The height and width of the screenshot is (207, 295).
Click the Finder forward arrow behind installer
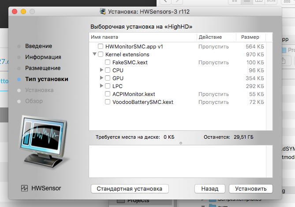pos(177,1)
